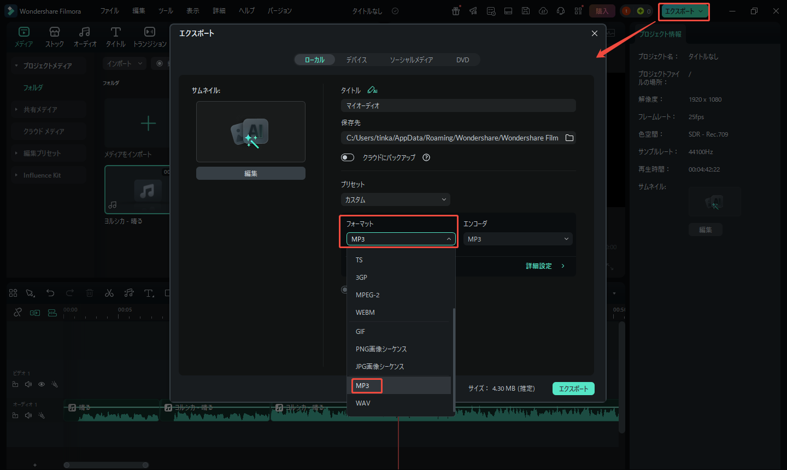The image size is (787, 470).
Task: Open the top-right エクスポート dropdown button
Action: pyautogui.click(x=684, y=11)
